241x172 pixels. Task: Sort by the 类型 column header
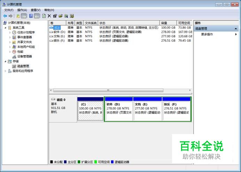click(x=79, y=23)
